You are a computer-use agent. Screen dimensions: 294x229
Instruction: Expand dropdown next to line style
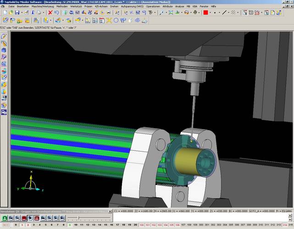coord(228,12)
